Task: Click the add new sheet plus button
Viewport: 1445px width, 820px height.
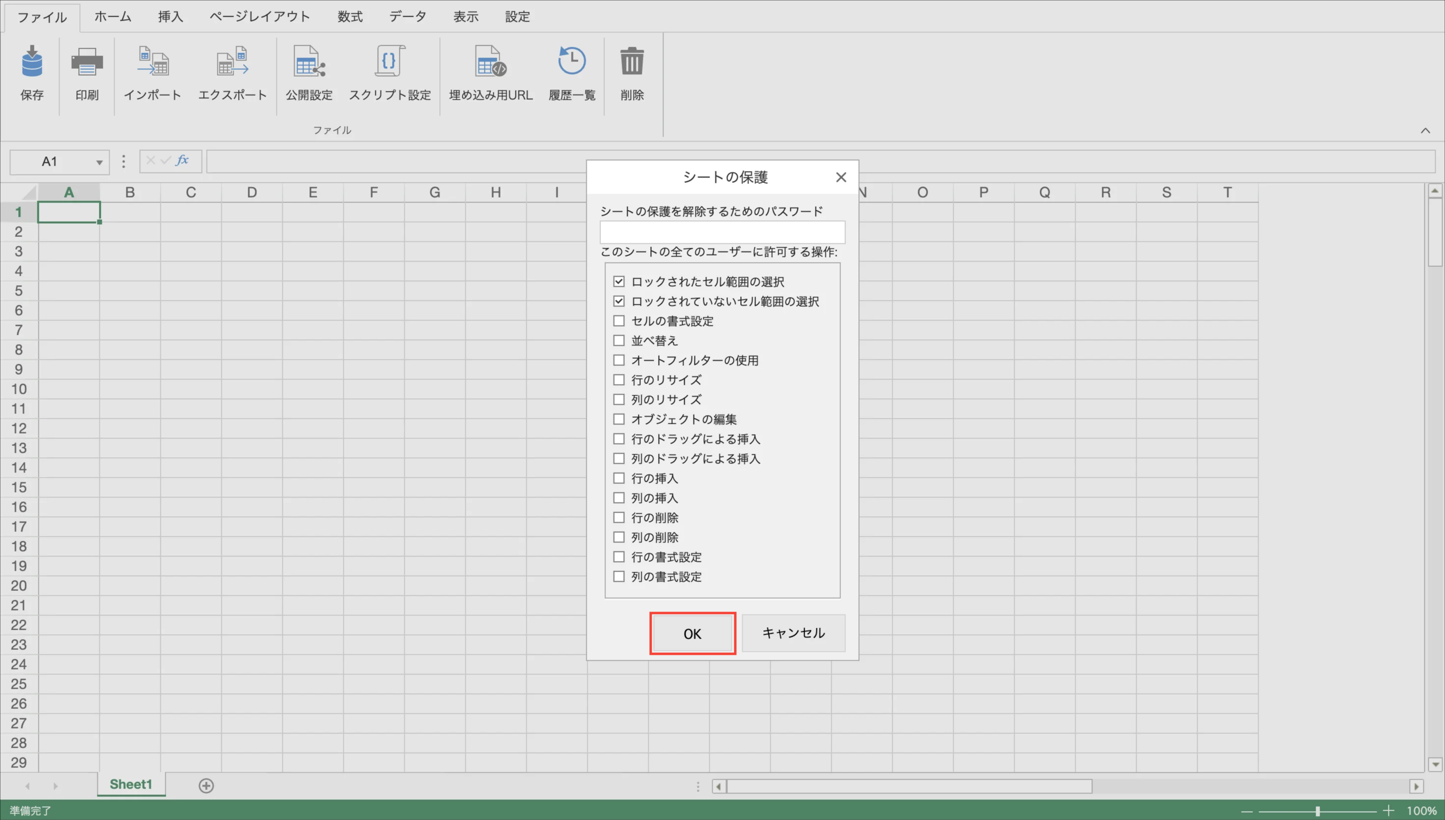Action: pyautogui.click(x=206, y=786)
